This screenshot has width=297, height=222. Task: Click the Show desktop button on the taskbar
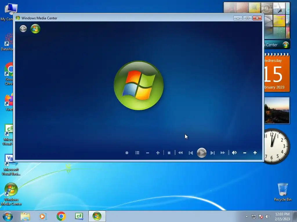tap(295, 216)
